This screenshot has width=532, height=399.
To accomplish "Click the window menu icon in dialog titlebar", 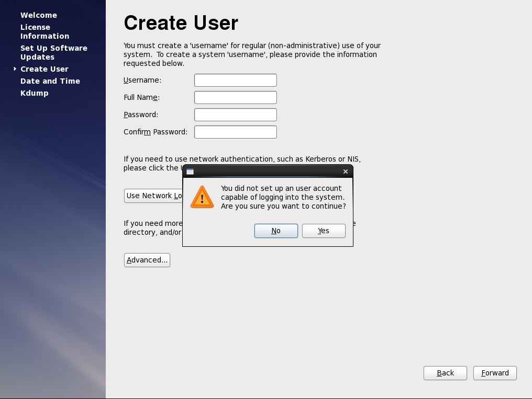I will point(190,172).
